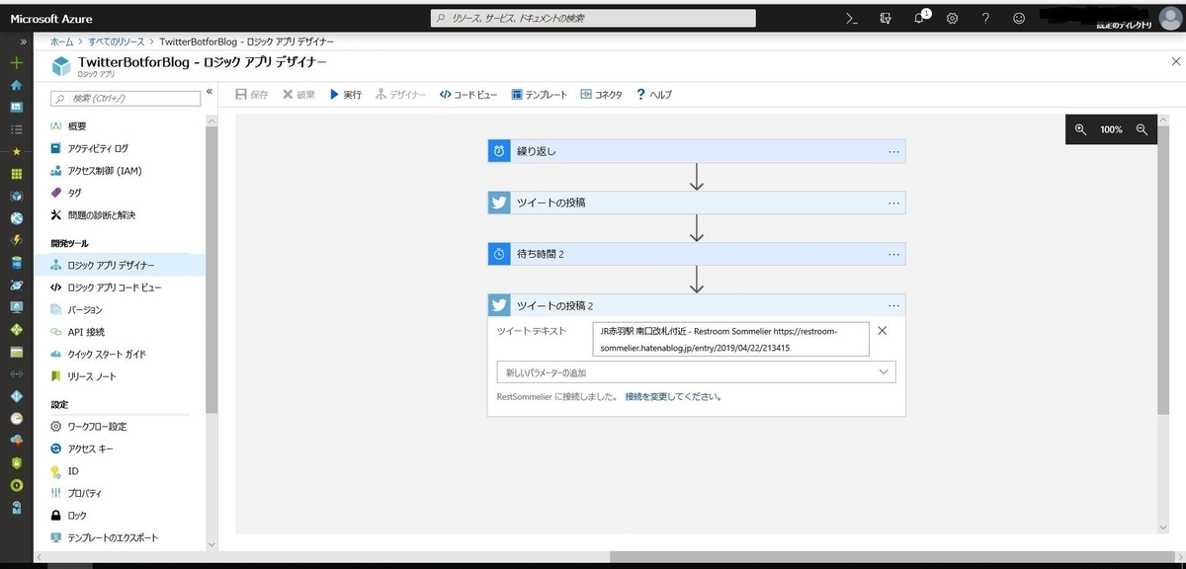This screenshot has height=569, width=1186.
Task: Go to ホーム breadcrumb link
Action: pyautogui.click(x=62, y=42)
